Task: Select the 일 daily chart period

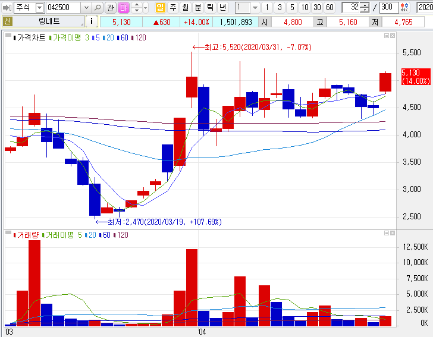Action: [x=160, y=8]
